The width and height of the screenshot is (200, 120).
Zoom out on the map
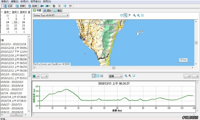(x=138, y=15)
